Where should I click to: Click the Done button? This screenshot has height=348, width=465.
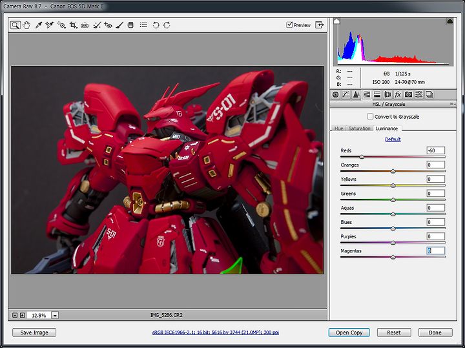[435, 333]
